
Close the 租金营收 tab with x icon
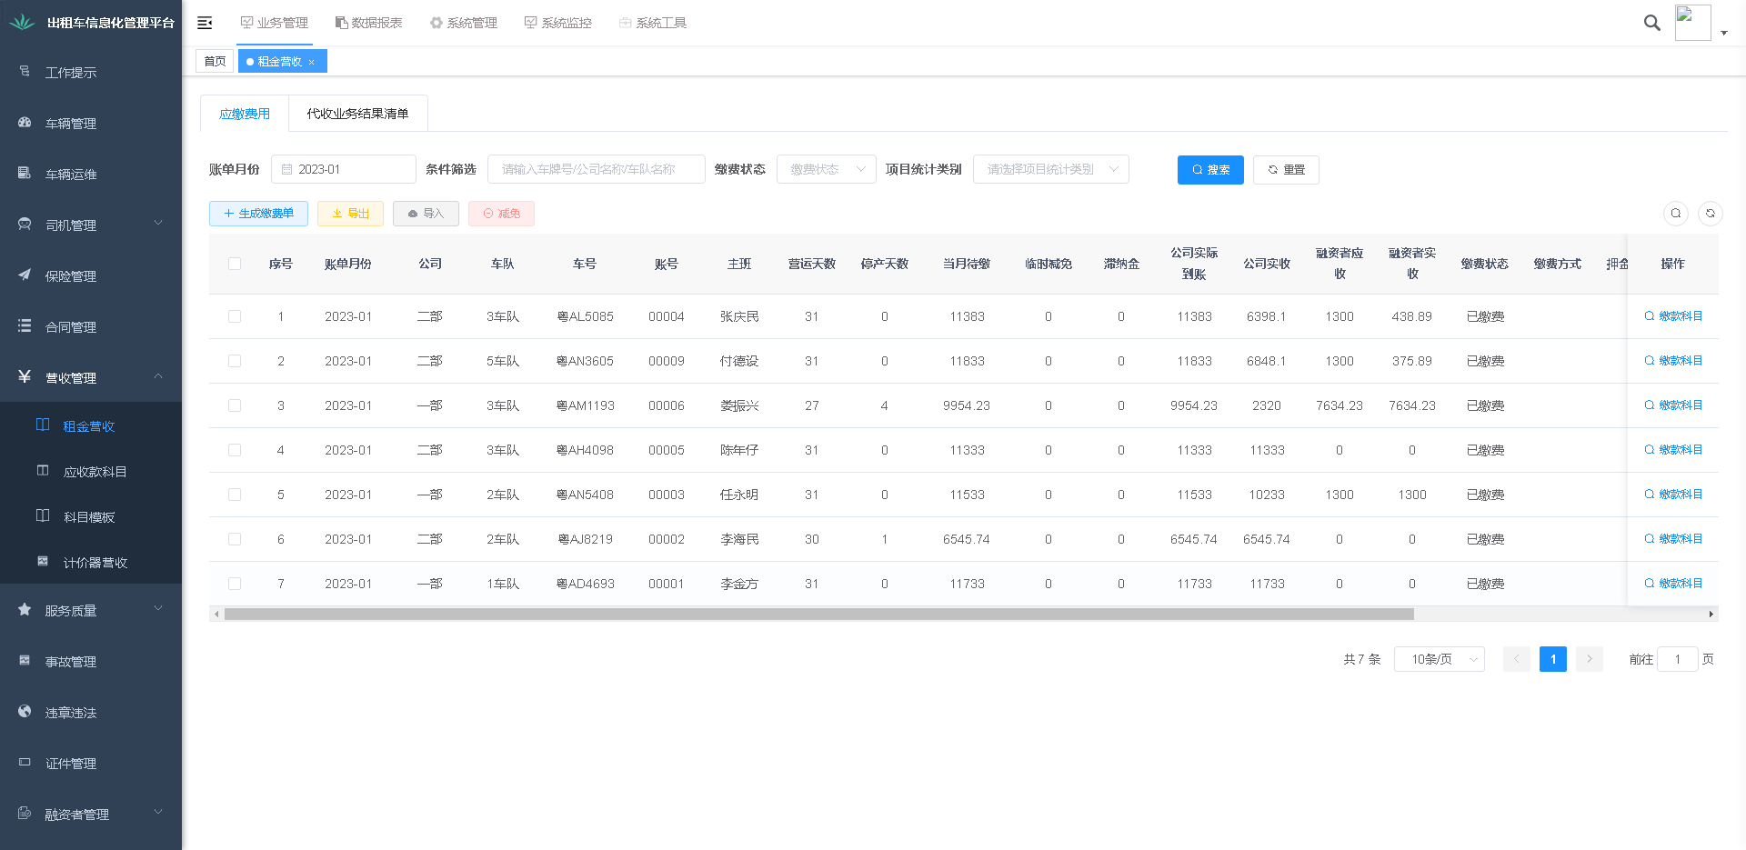[x=312, y=62]
